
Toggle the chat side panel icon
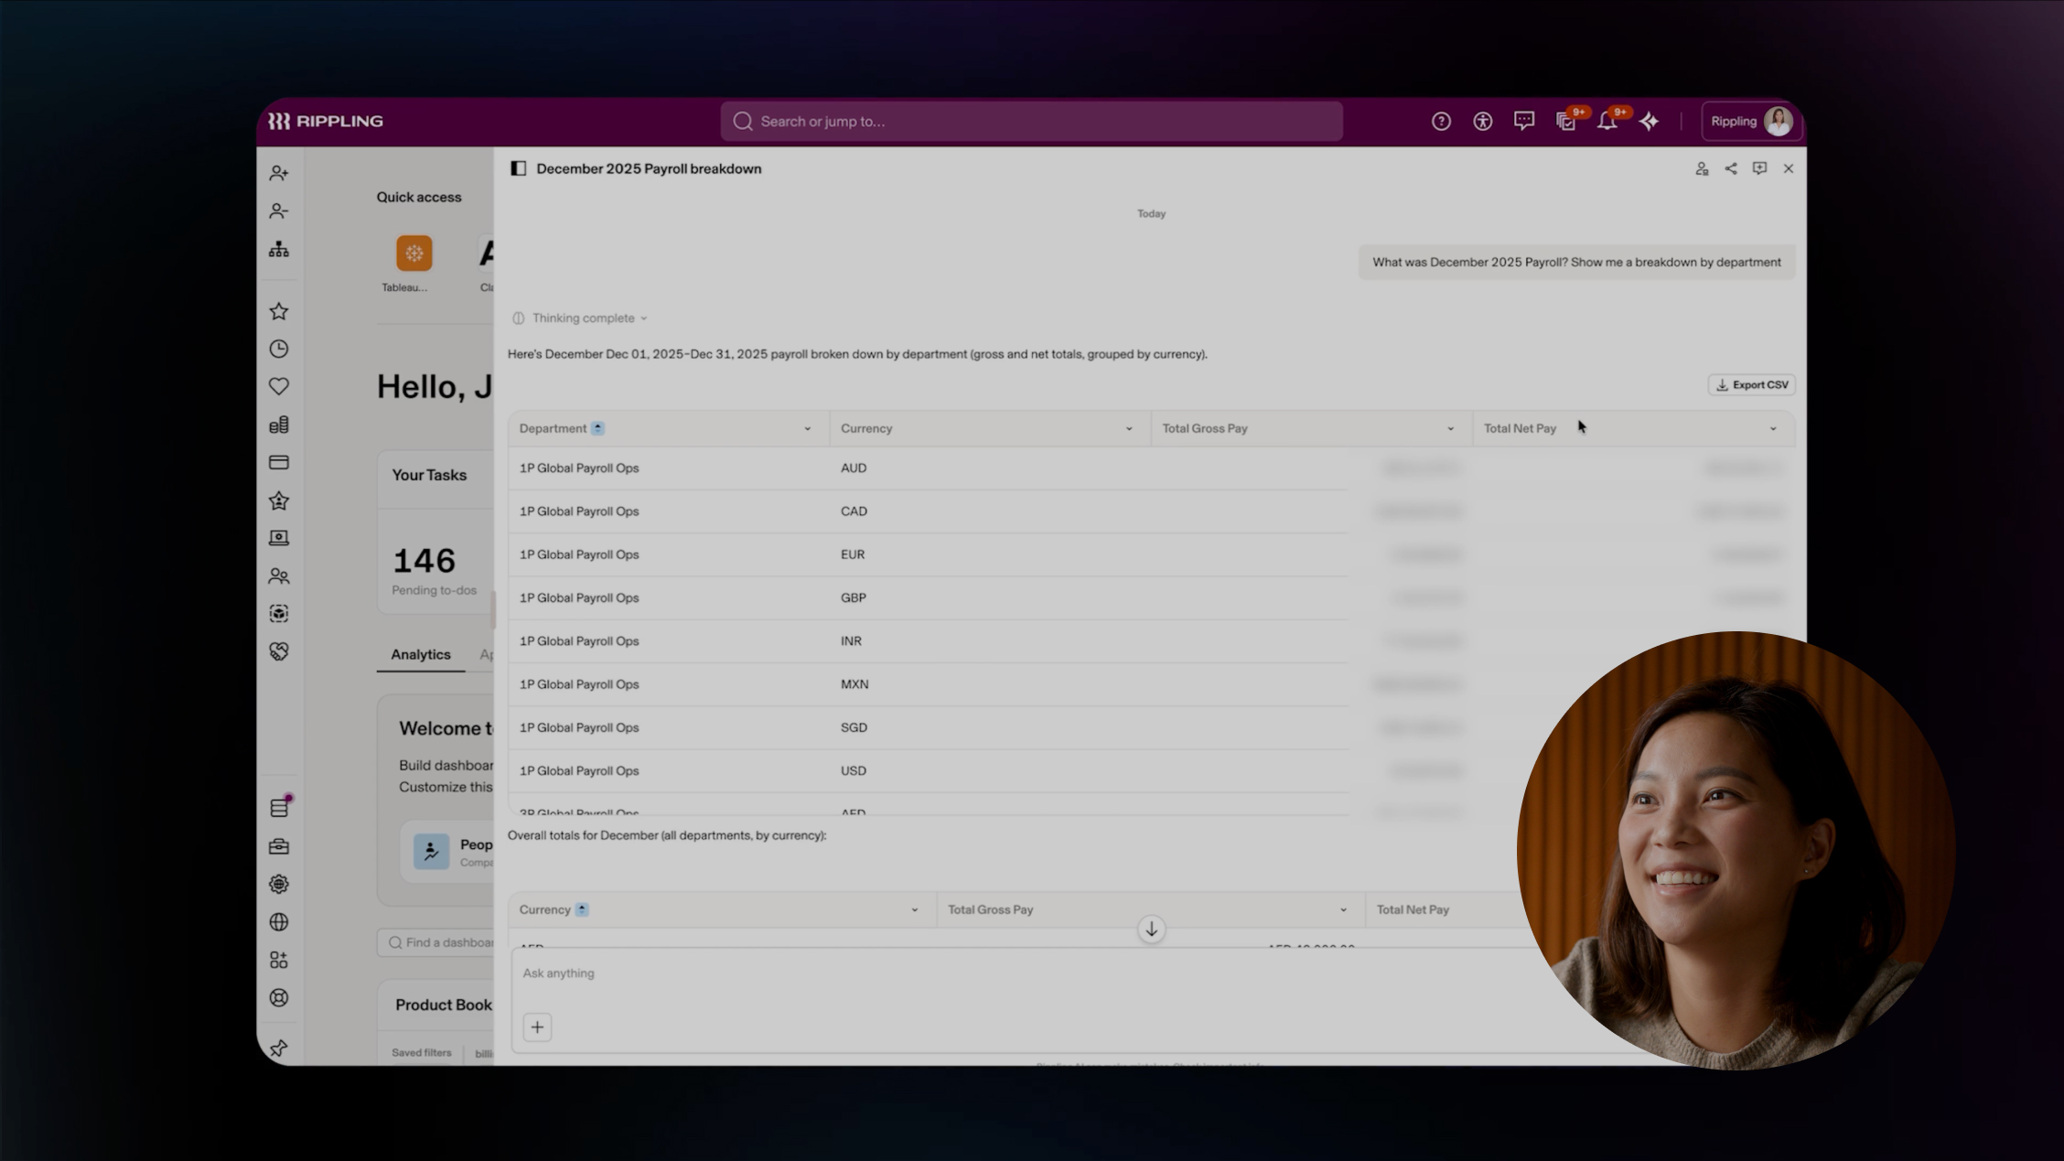click(518, 168)
